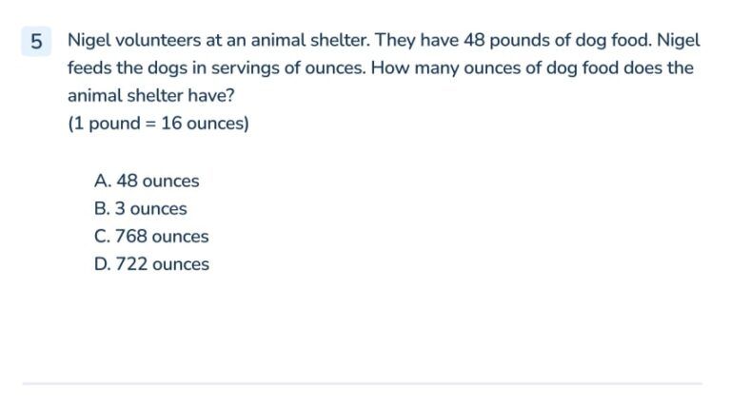The image size is (731, 403).
Task: Click the letter C option label
Action: point(102,236)
